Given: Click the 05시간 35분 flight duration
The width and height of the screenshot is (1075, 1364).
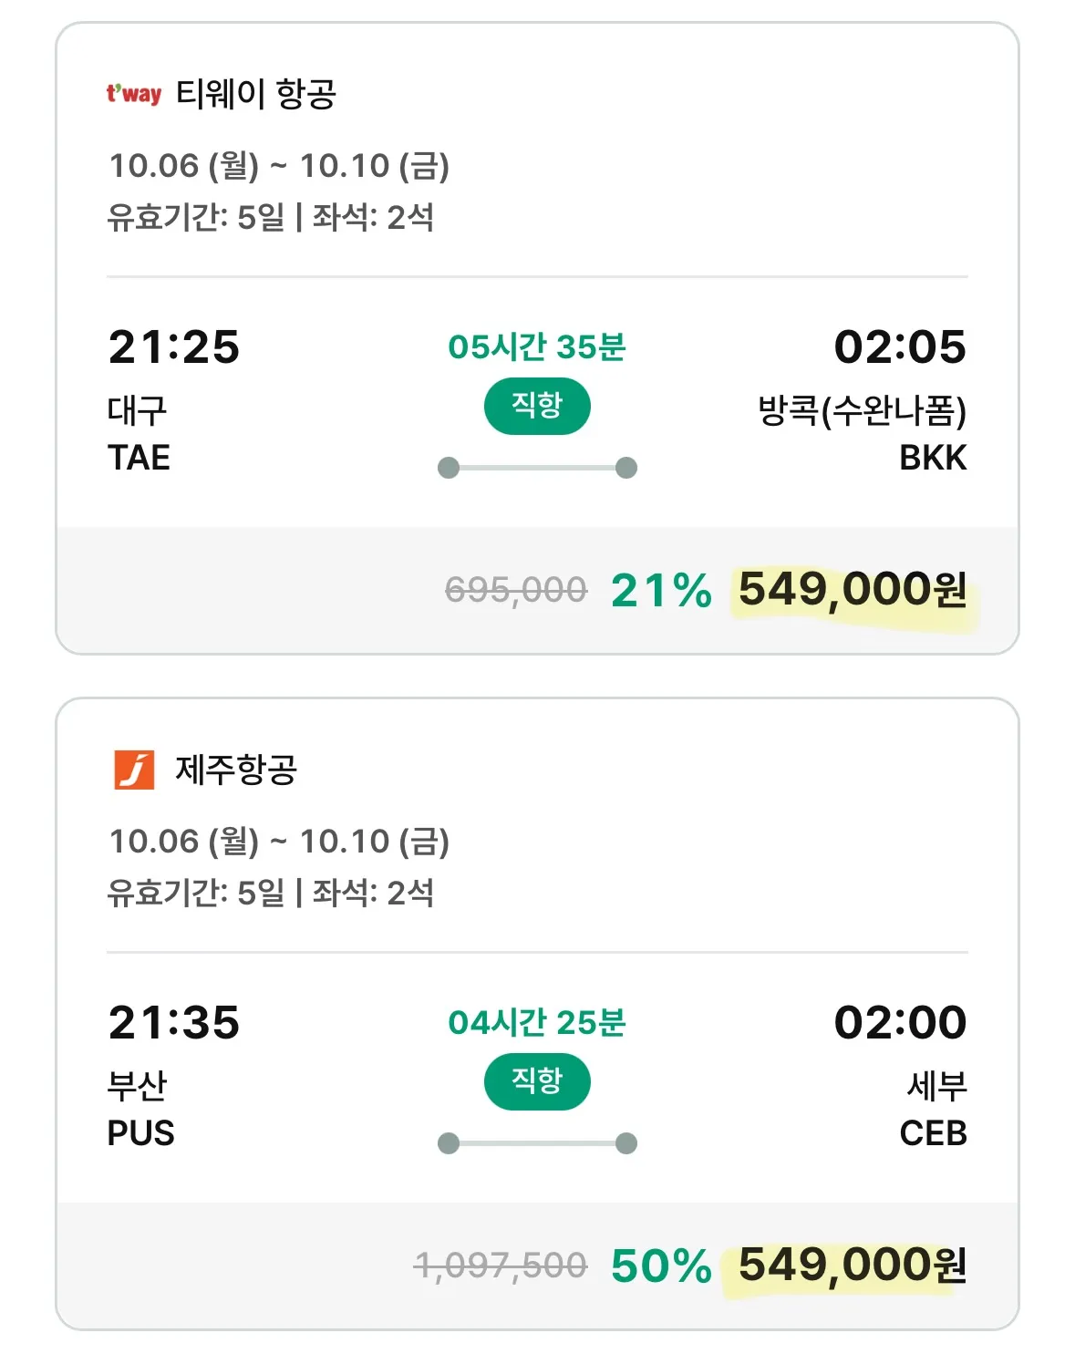Looking at the screenshot, I should pos(537,347).
